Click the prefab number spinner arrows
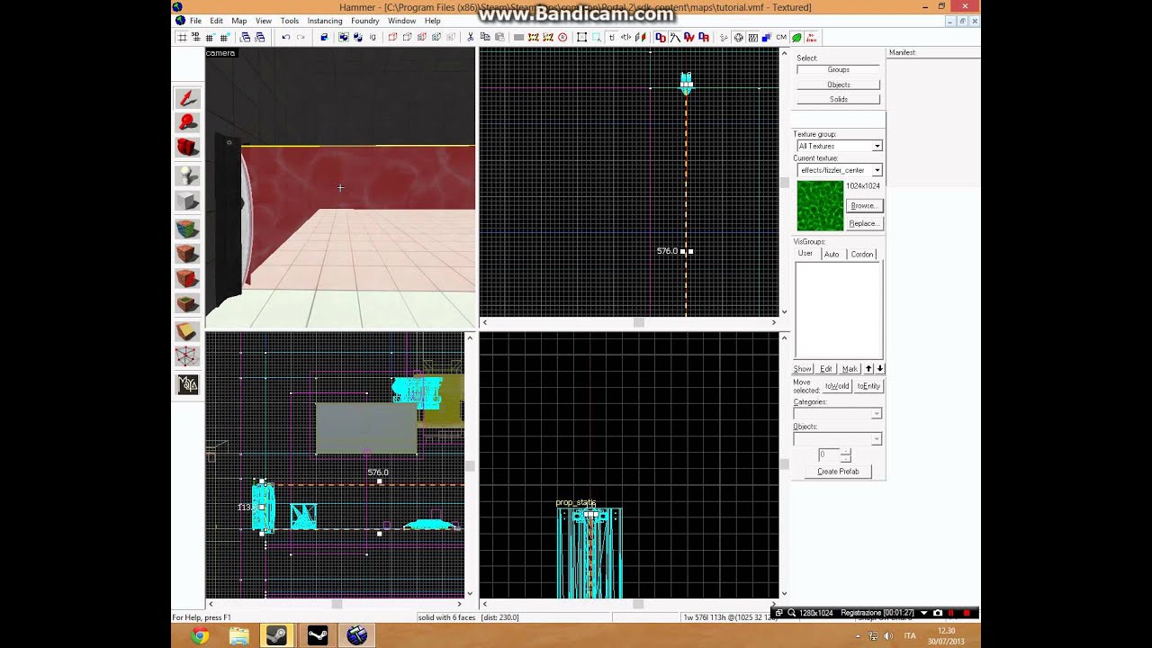 [x=845, y=455]
